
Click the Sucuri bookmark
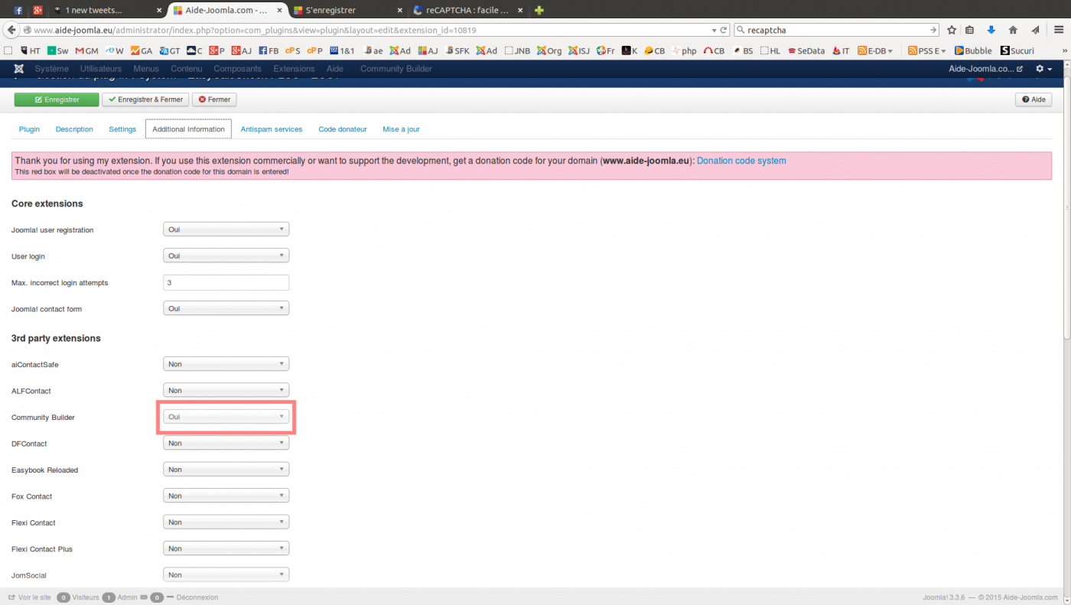(x=1017, y=50)
